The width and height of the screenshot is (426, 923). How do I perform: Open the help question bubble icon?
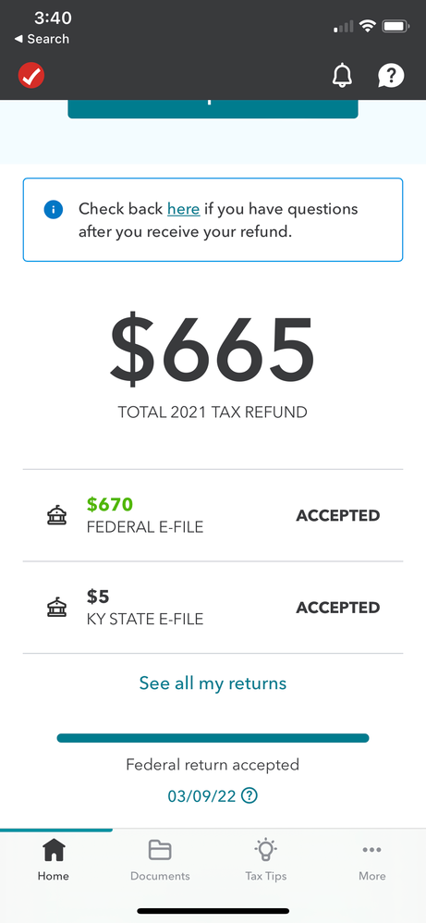coord(391,75)
